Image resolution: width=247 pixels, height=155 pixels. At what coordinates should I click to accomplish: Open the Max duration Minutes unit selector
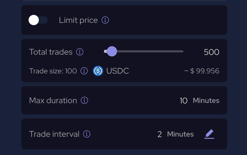206,101
